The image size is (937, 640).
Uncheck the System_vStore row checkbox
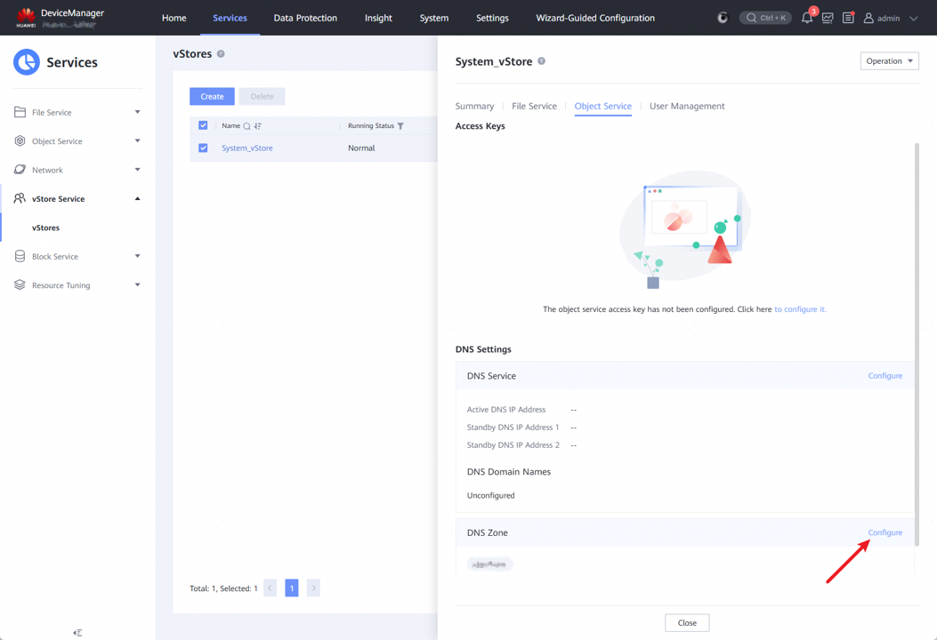pos(203,148)
